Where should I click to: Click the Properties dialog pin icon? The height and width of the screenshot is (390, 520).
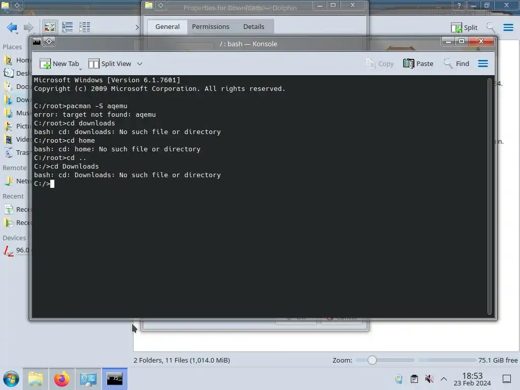(161, 5)
